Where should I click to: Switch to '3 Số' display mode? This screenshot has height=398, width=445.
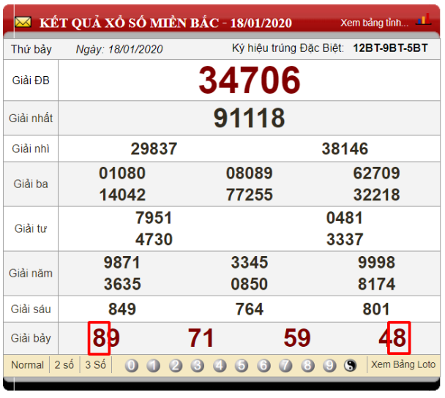click(96, 365)
